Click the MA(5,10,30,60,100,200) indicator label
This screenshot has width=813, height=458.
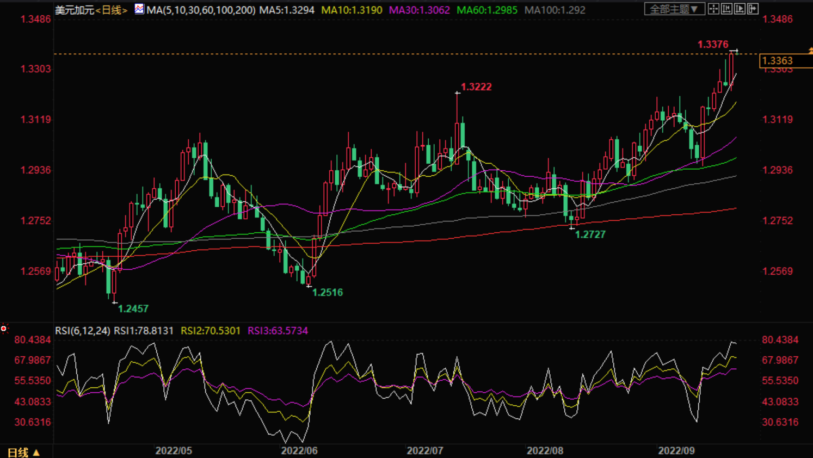pyautogui.click(x=201, y=10)
